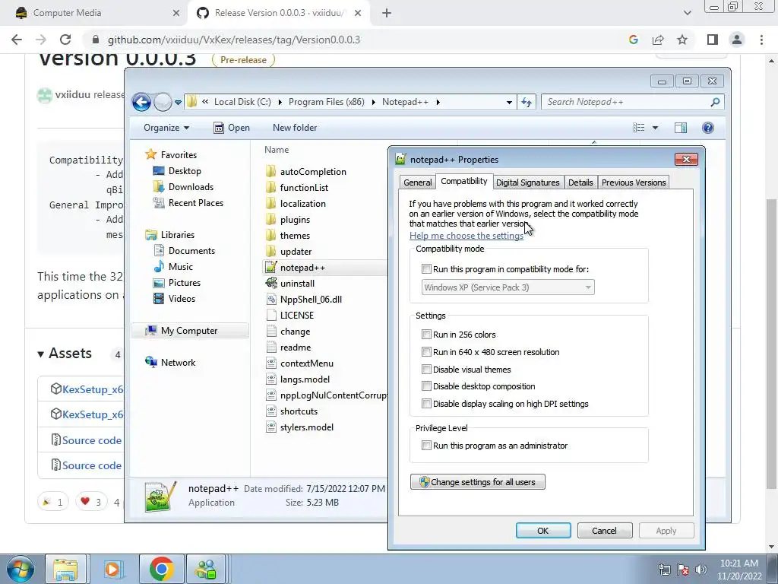The width and height of the screenshot is (778, 584).
Task: Select the plugins folder icon
Action: (271, 220)
